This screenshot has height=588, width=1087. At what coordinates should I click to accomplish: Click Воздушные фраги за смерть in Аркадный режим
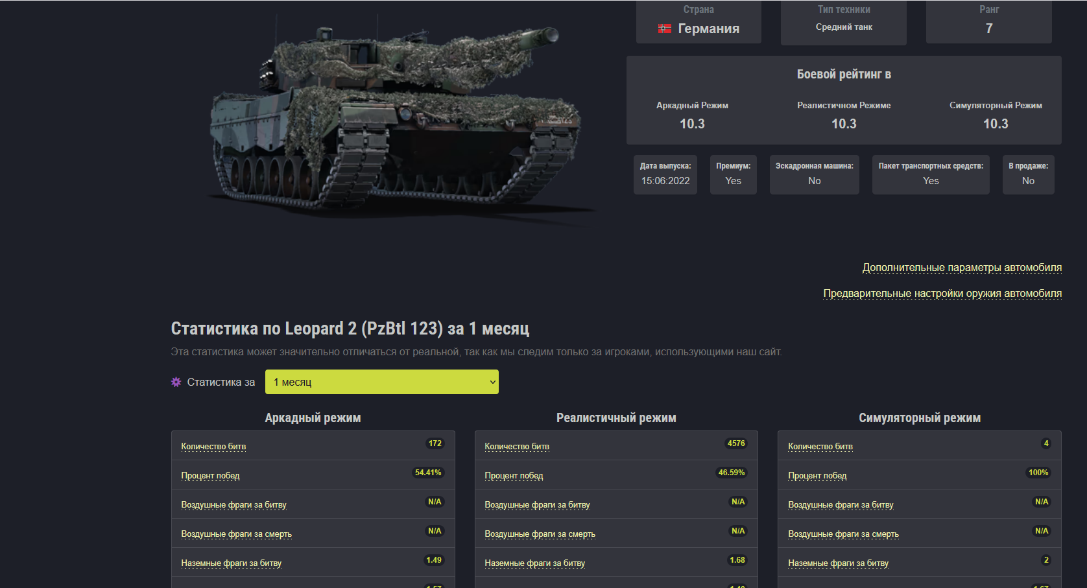click(236, 534)
